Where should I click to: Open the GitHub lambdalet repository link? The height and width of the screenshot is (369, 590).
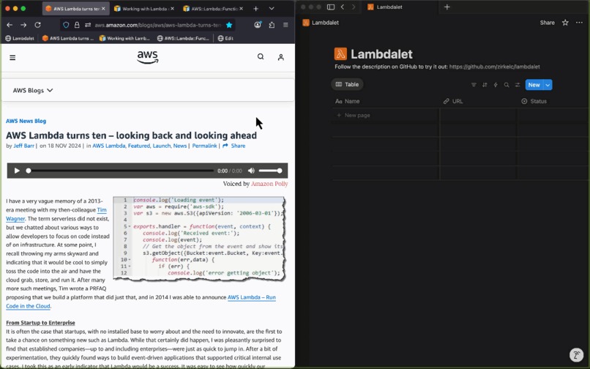(x=494, y=67)
